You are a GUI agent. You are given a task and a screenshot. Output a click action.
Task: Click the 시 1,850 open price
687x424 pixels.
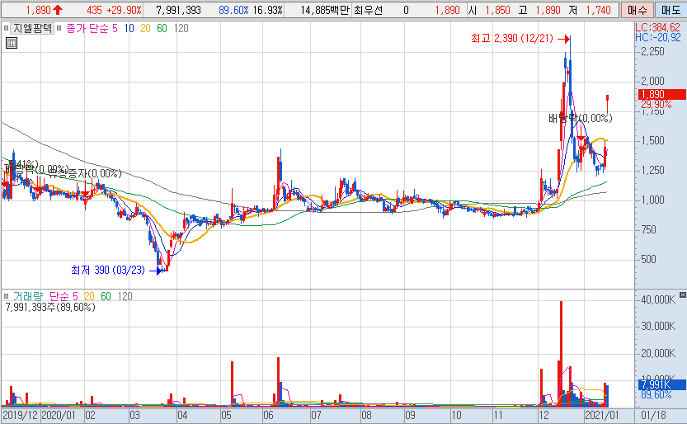pos(488,10)
